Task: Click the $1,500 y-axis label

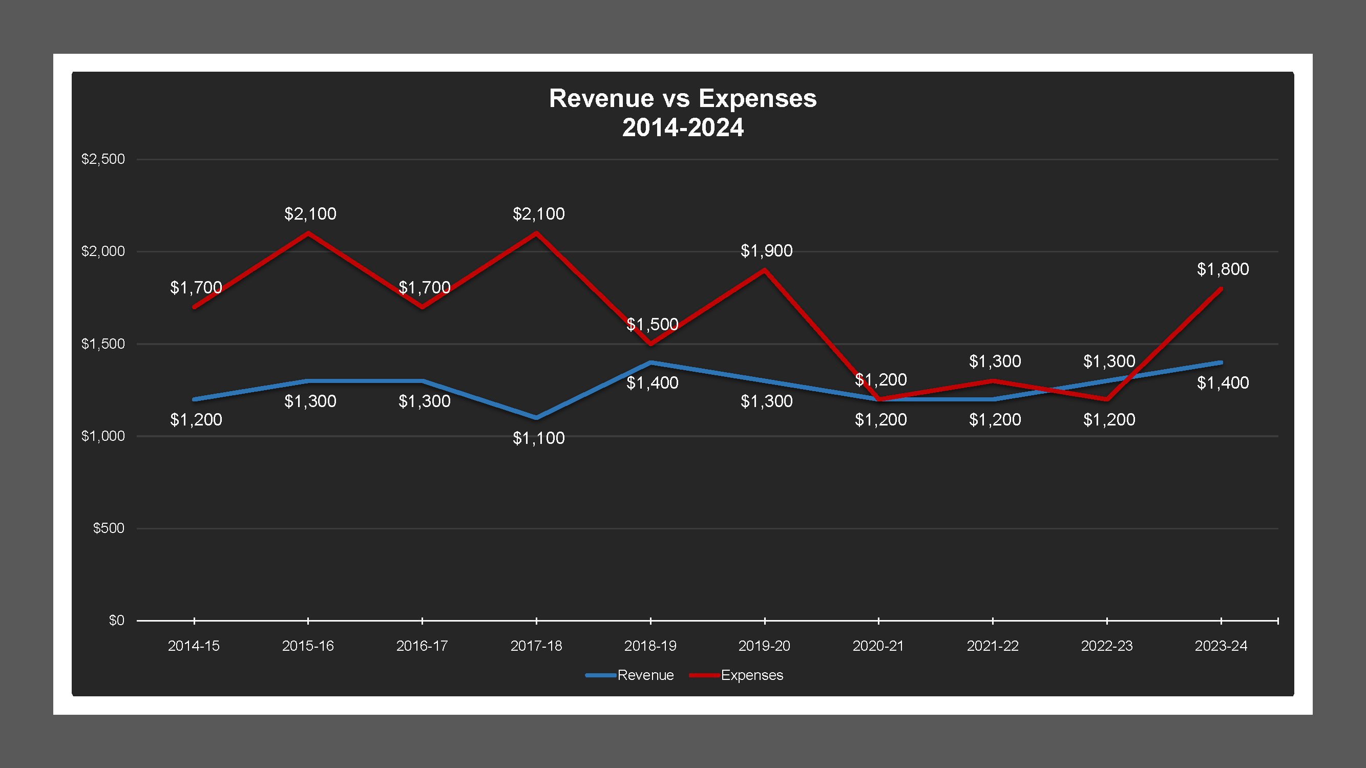Action: [103, 344]
